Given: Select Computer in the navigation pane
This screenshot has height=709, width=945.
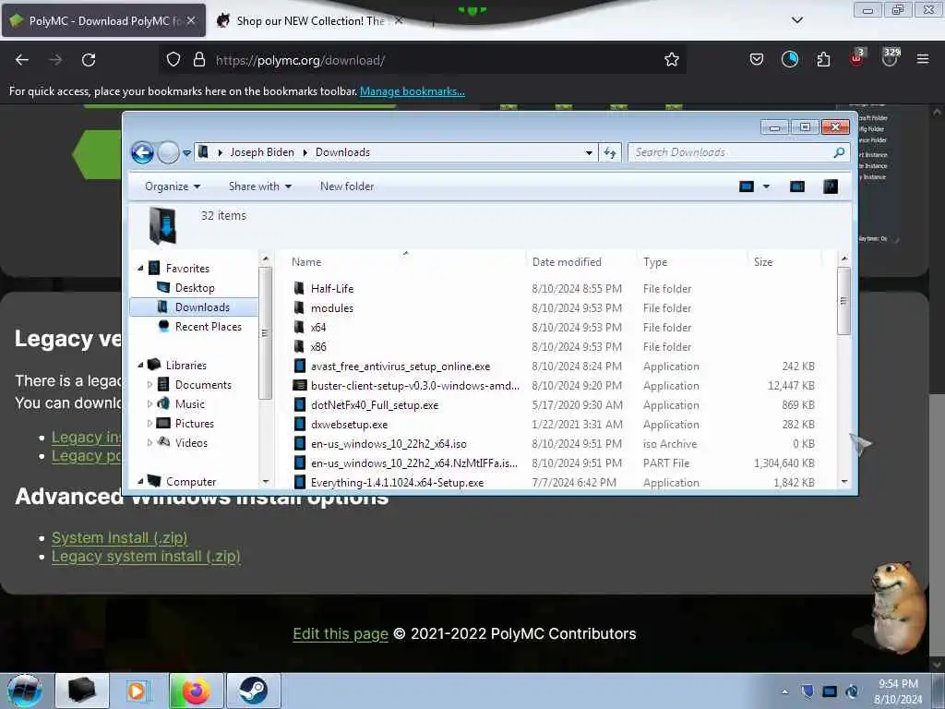Looking at the screenshot, I should 190,481.
